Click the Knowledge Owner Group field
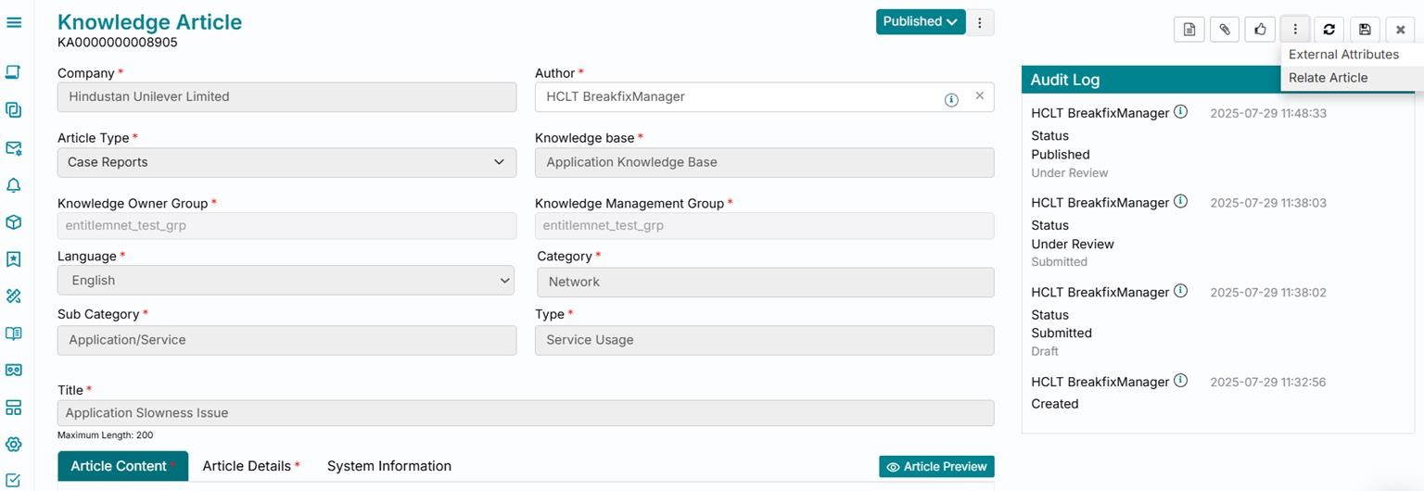Viewport: 1424px width, 491px height. (x=286, y=226)
